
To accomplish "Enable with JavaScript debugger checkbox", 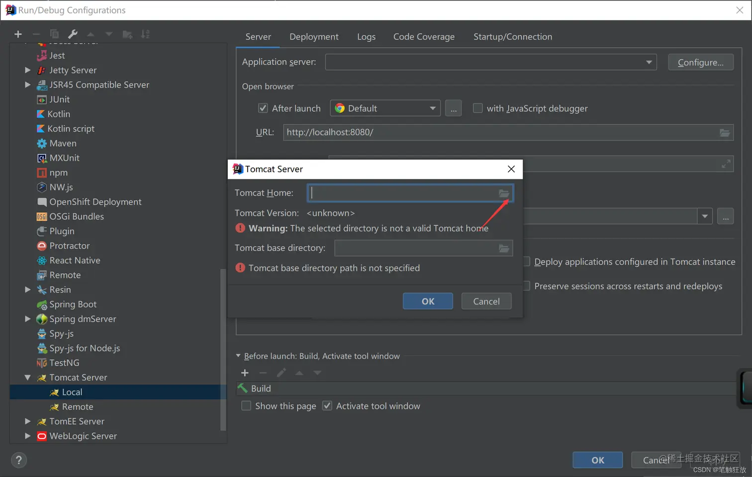I will click(477, 108).
